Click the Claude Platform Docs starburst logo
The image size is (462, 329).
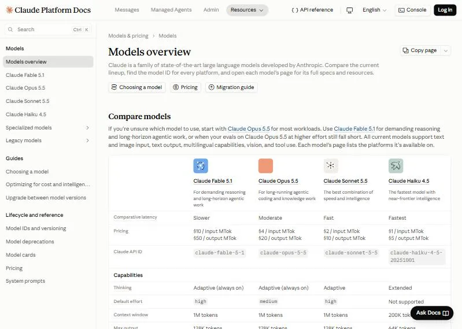click(x=9, y=10)
